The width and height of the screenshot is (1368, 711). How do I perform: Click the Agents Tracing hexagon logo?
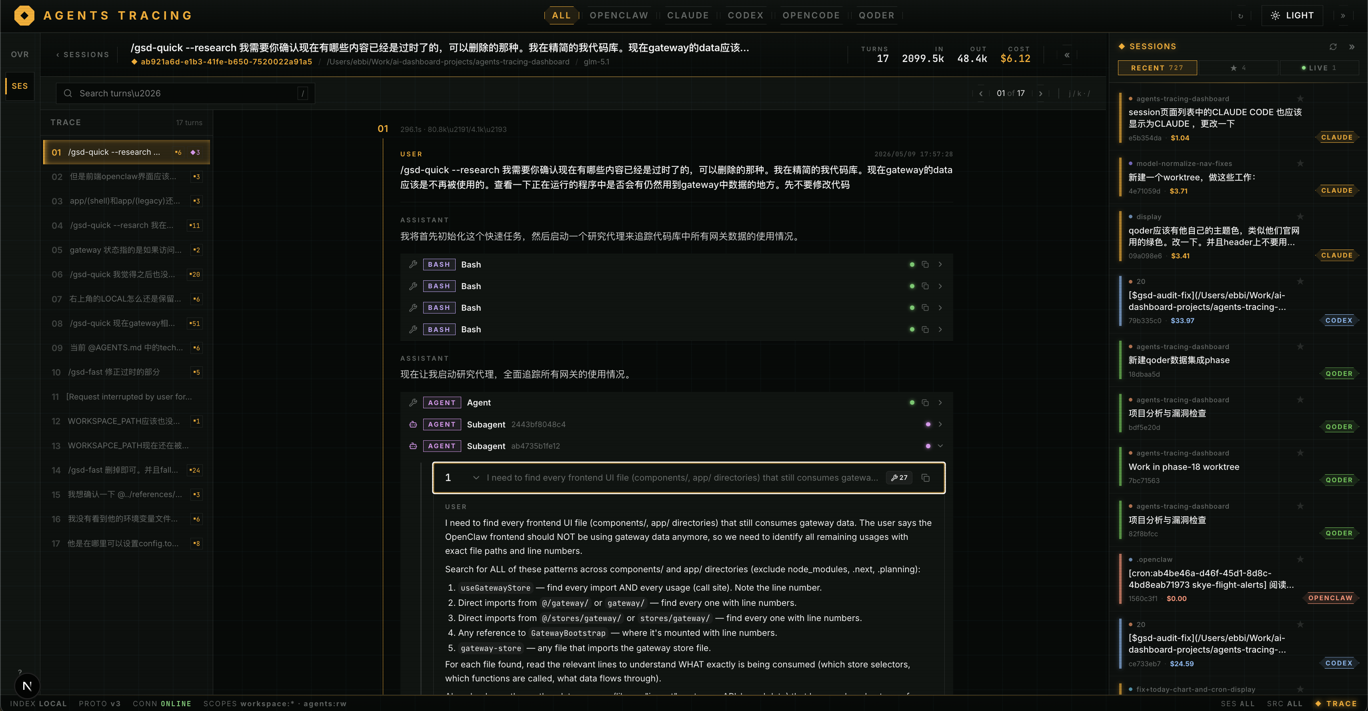click(x=24, y=16)
